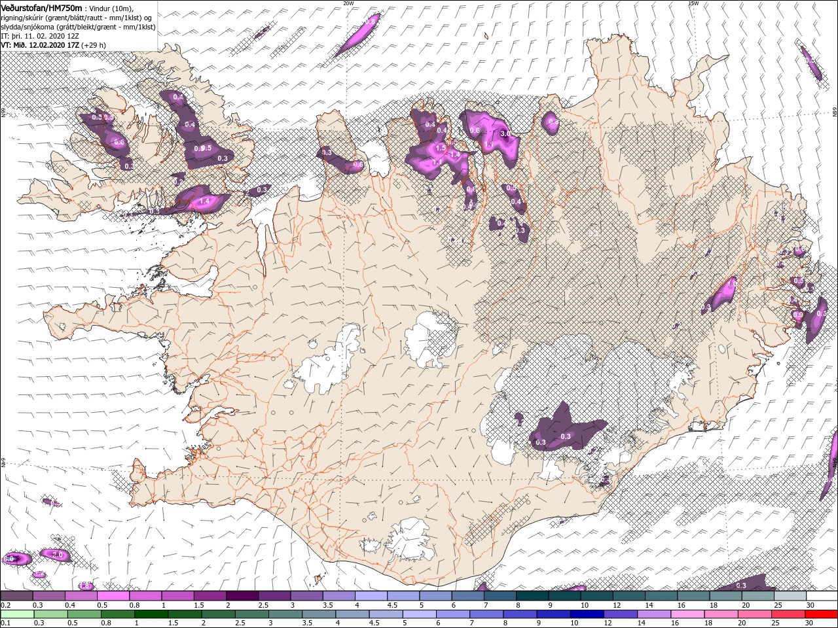Screen dimensions: 838x628
Task: Select upper scale swatch between 4 and 4.5
Action: pyautogui.click(x=371, y=596)
